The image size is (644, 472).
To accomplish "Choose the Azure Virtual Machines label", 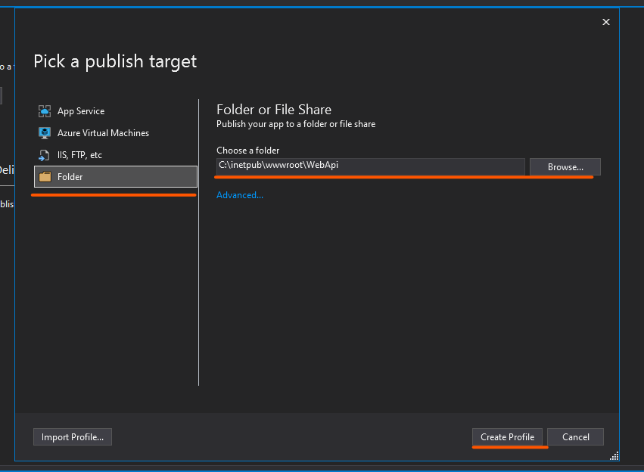I will [103, 133].
